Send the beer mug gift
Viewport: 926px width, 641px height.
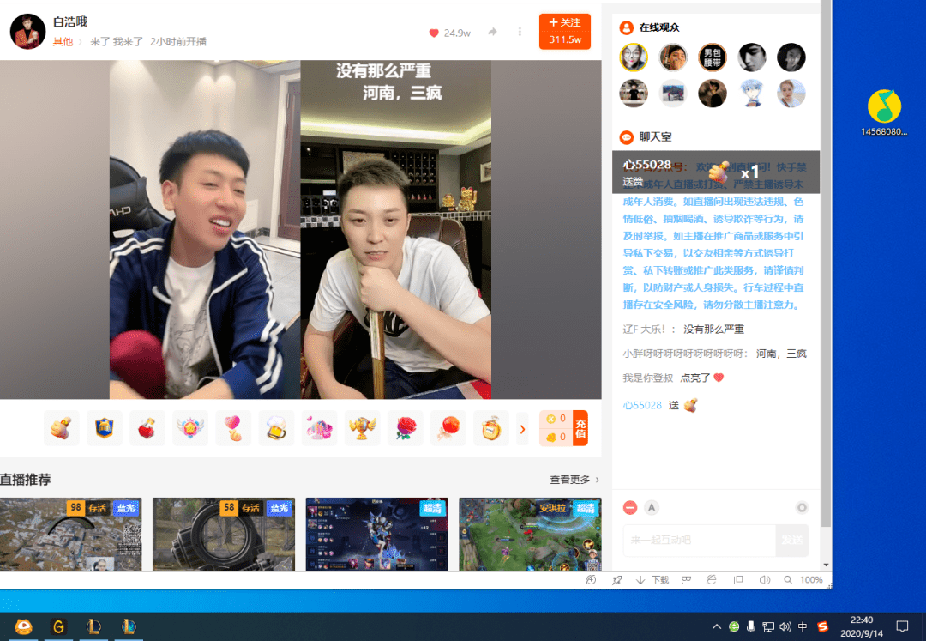pos(276,427)
